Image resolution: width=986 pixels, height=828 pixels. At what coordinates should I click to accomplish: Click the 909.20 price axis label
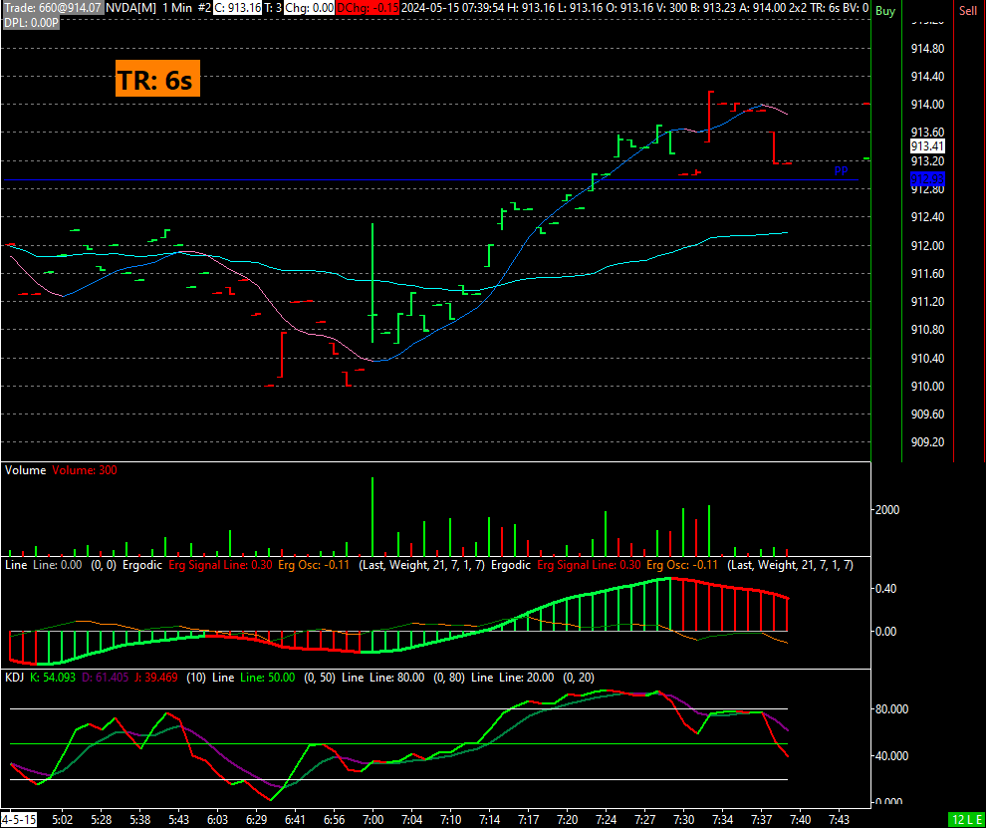pos(927,442)
